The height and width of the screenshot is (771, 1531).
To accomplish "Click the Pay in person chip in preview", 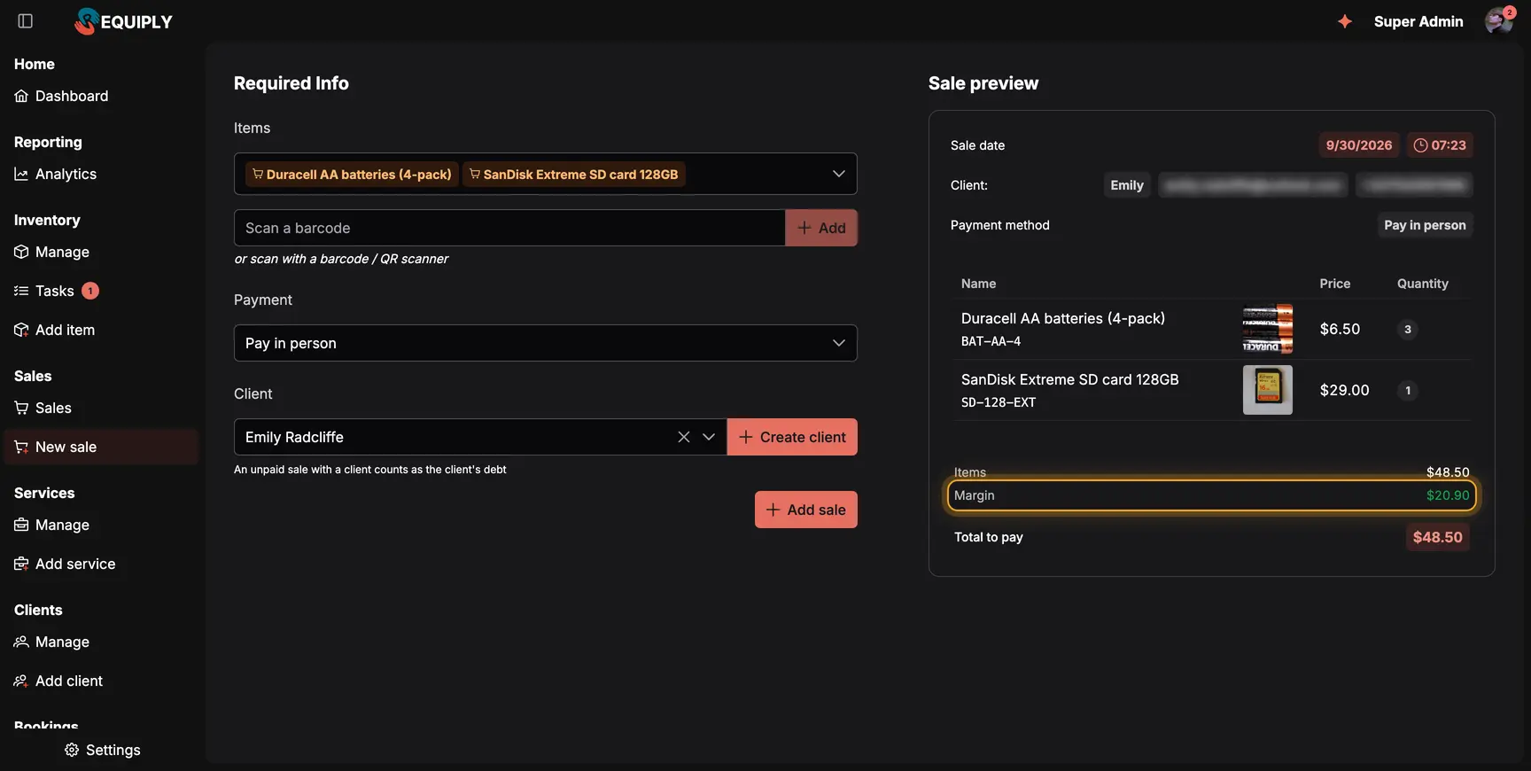I will click(1425, 225).
